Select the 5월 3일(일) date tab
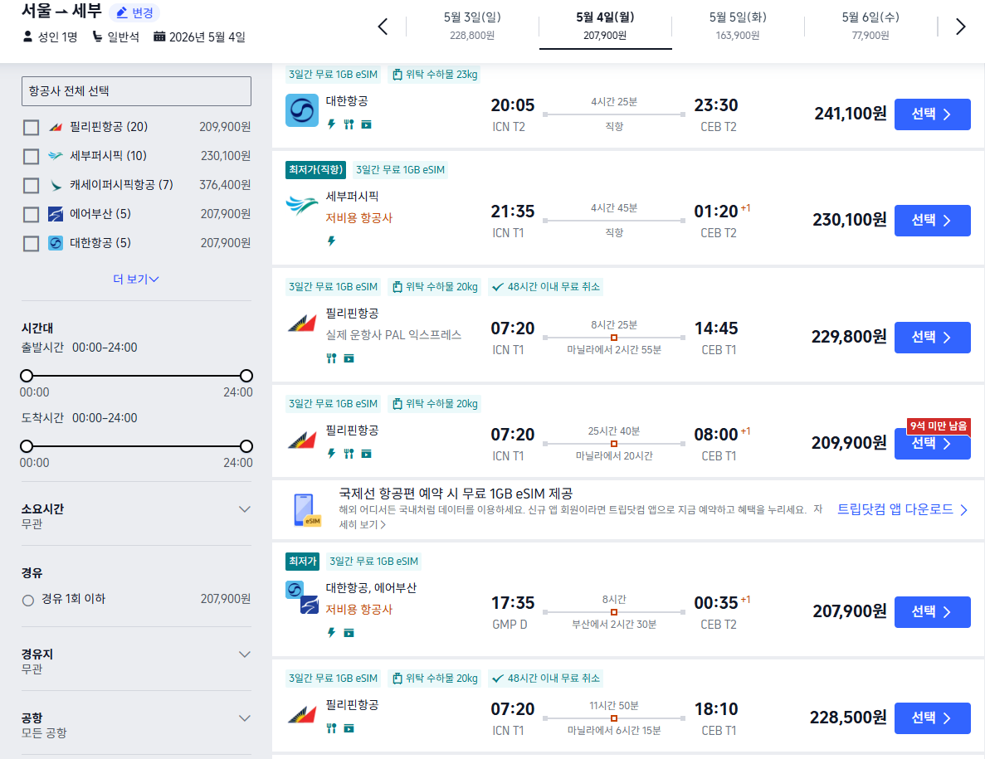 (472, 26)
